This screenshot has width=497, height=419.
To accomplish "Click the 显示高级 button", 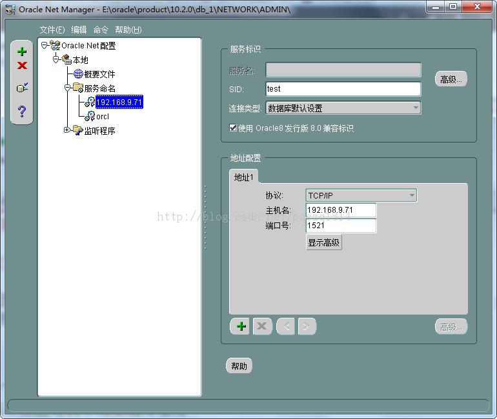I will tap(323, 242).
